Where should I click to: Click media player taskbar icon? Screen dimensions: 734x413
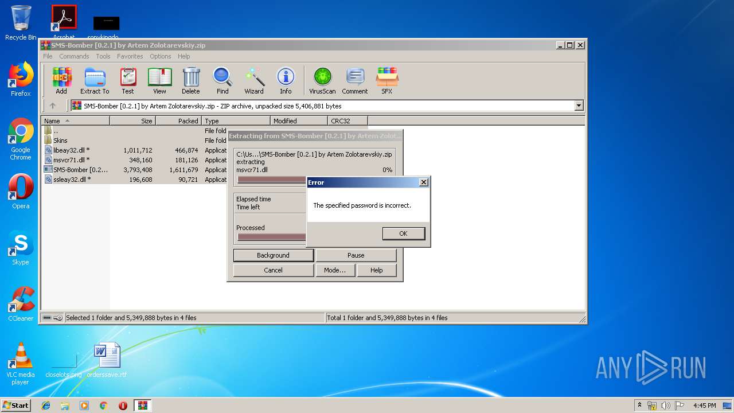click(x=84, y=406)
